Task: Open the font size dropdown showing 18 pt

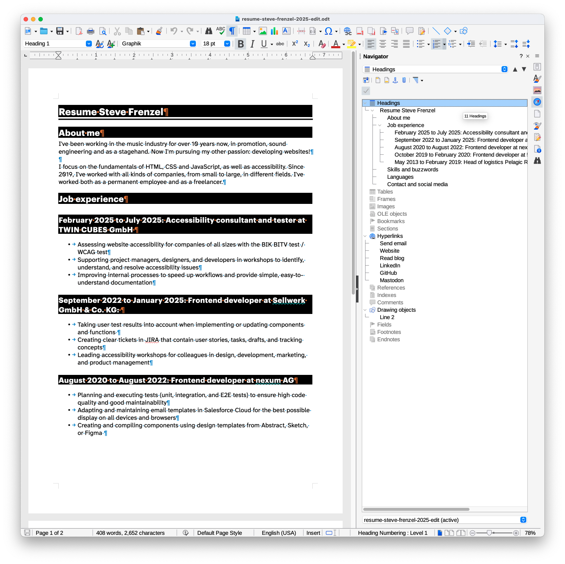Action: click(x=227, y=44)
